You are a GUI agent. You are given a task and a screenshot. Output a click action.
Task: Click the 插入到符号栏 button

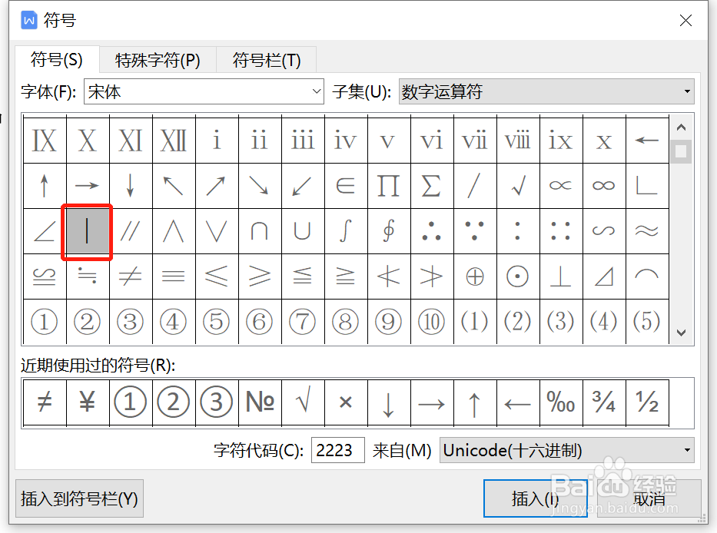tap(79, 498)
